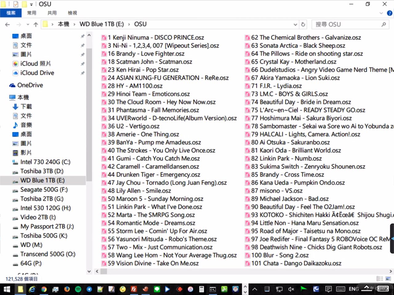Switch to the 檢視 ribbon tab
Screen dimensions: 394x295
point(72,13)
